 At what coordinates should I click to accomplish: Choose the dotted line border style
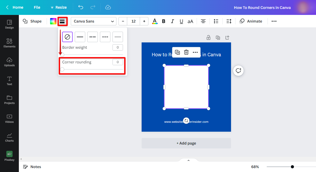118,37
